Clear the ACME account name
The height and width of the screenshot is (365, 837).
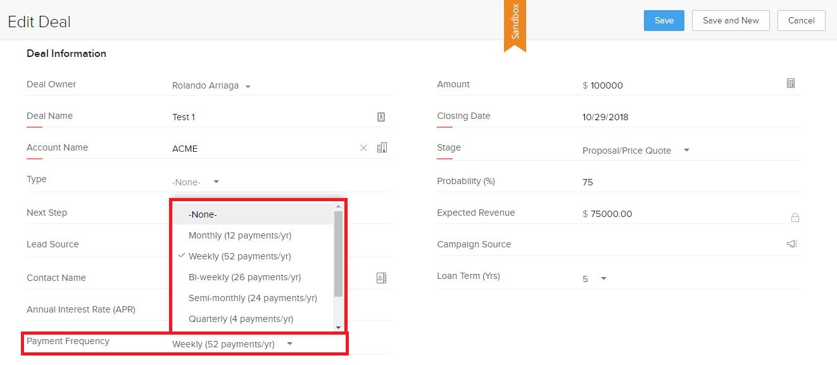coord(363,148)
